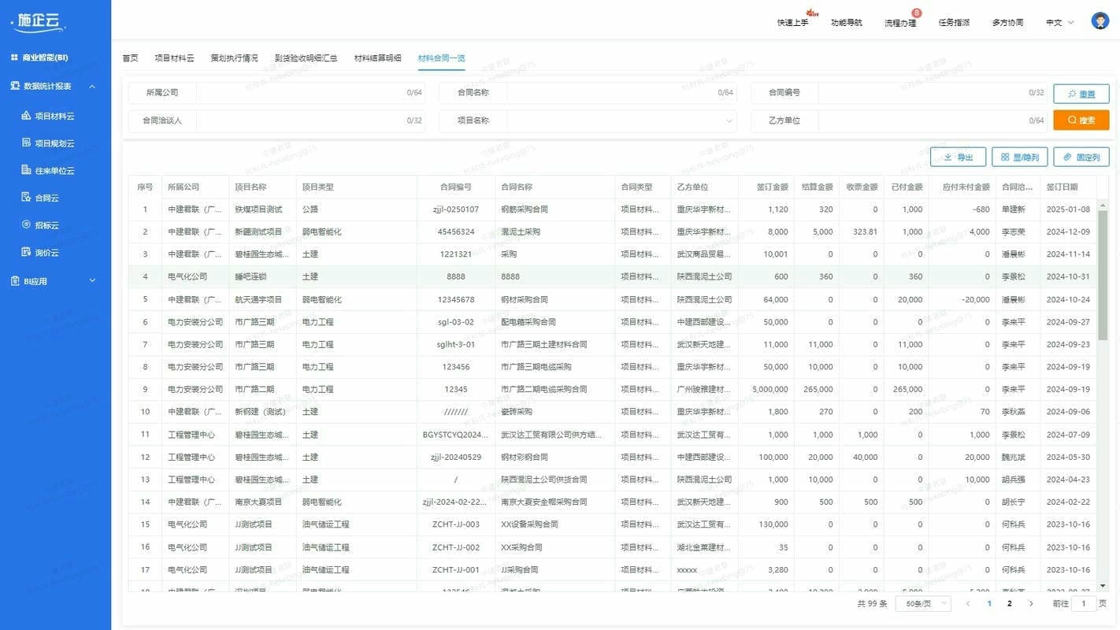Click the 固定列 pin columns button
The width and height of the screenshot is (1120, 630).
click(1081, 157)
